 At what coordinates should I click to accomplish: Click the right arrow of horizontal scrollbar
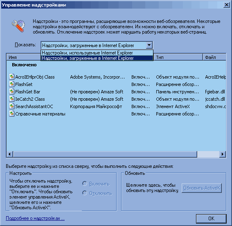click(223, 154)
